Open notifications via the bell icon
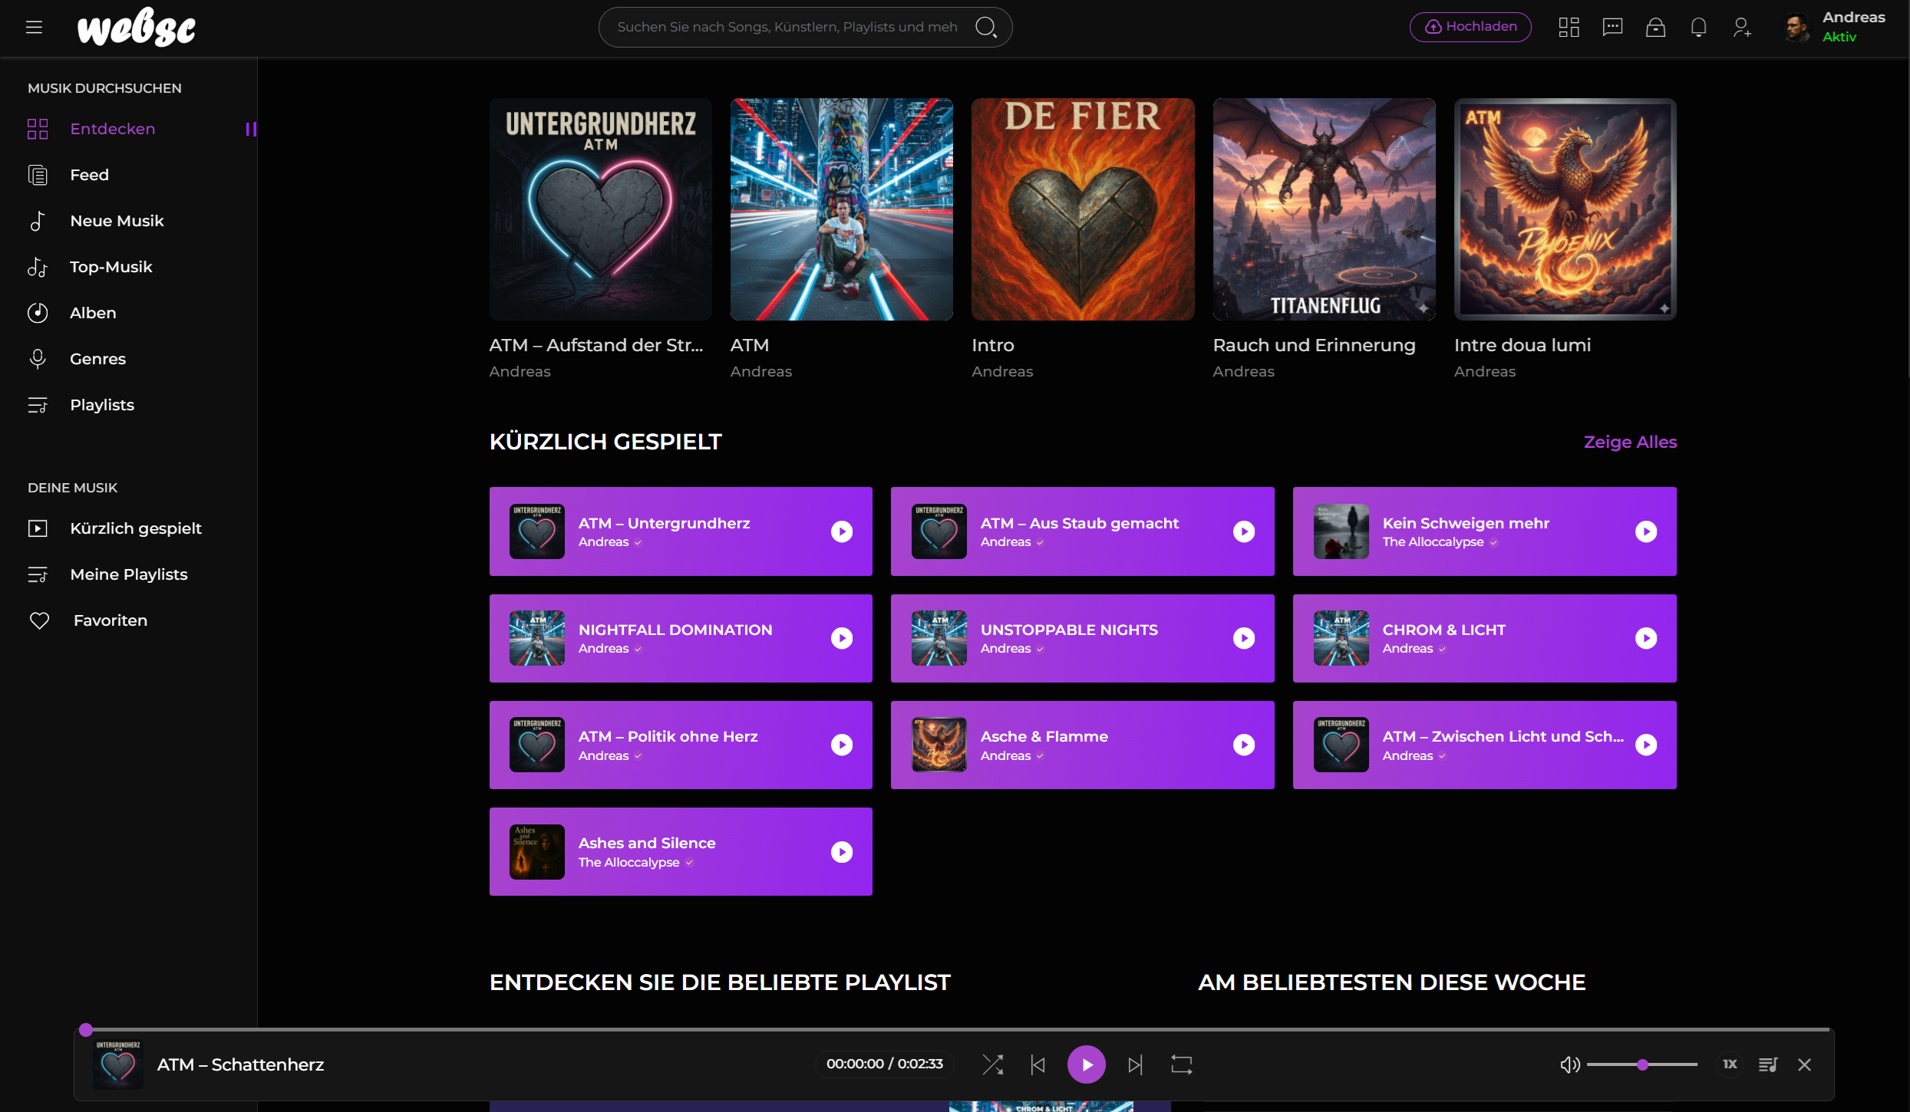The width and height of the screenshot is (1910, 1112). point(1698,27)
